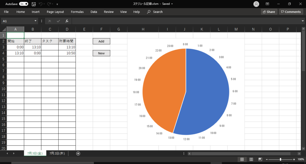Add a new sheet with plus icon

(78, 153)
